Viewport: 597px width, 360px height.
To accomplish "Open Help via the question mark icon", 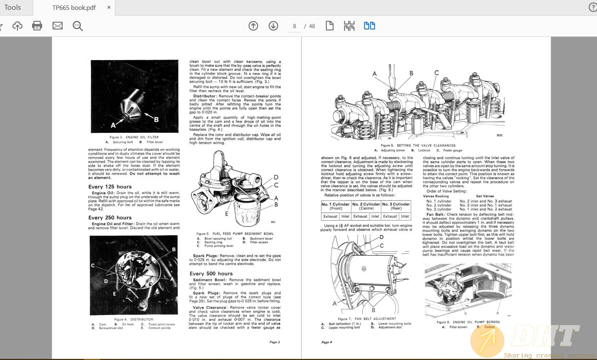I will click(x=593, y=8).
